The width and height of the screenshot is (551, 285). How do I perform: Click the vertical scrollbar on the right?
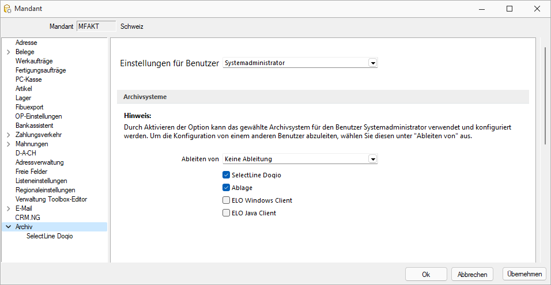(x=544, y=95)
